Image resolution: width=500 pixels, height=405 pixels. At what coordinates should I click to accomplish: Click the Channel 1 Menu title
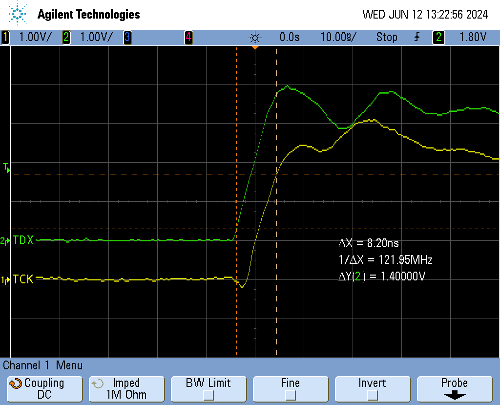tap(43, 365)
